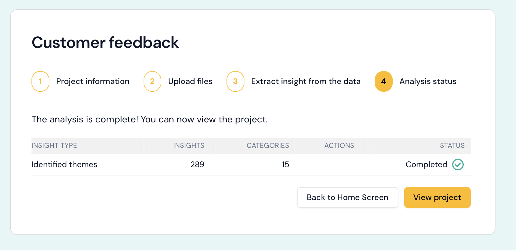
Task: Go to the Project information step
Action: pyautogui.click(x=93, y=81)
